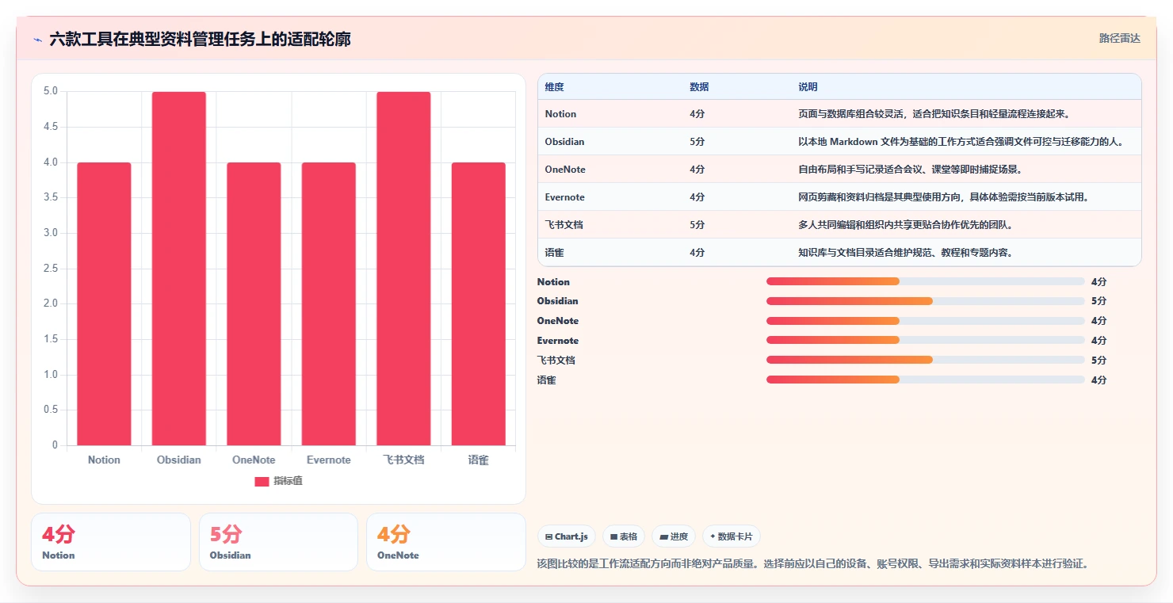Click the description starting 知识库与文档目录

906,253
